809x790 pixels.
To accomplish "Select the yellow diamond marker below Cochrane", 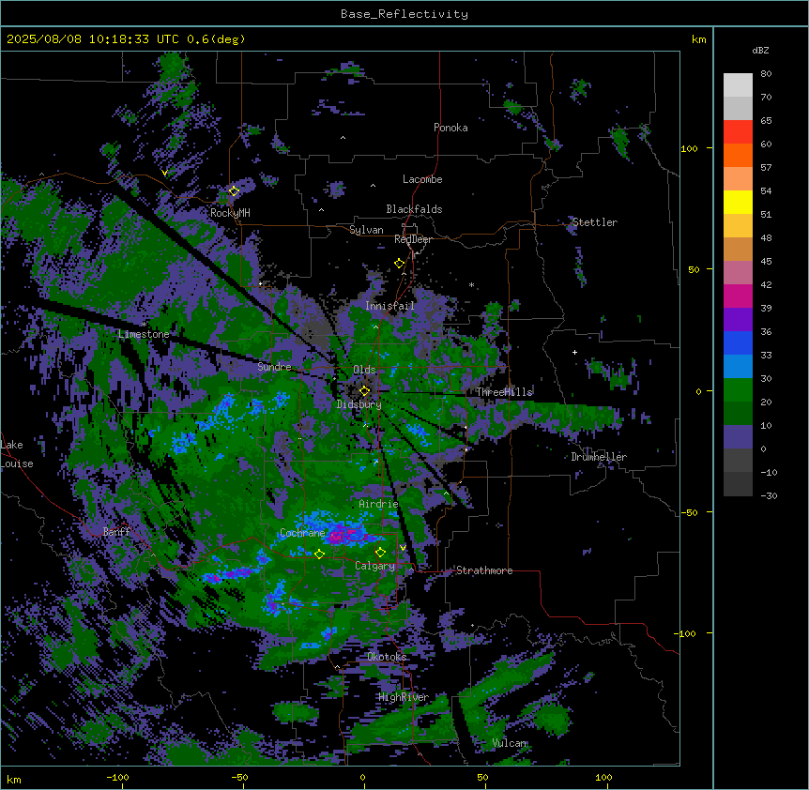I will pos(319,554).
